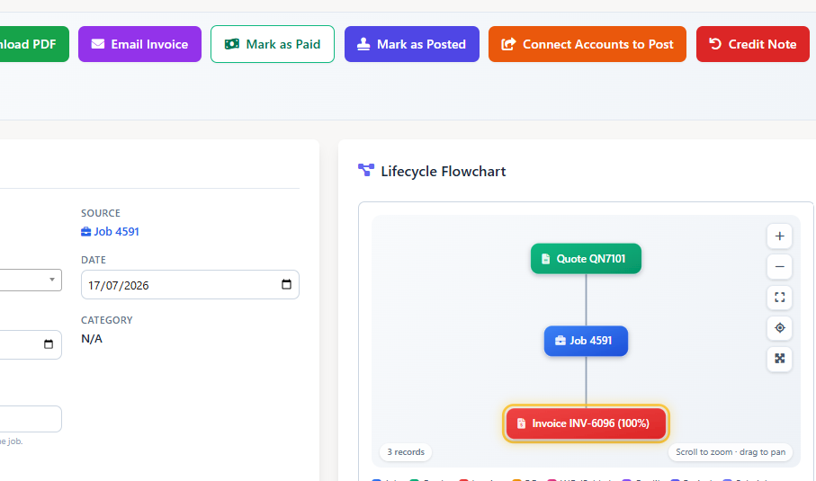Click the Mark as Posted button
The height and width of the screenshot is (481, 816).
click(412, 44)
